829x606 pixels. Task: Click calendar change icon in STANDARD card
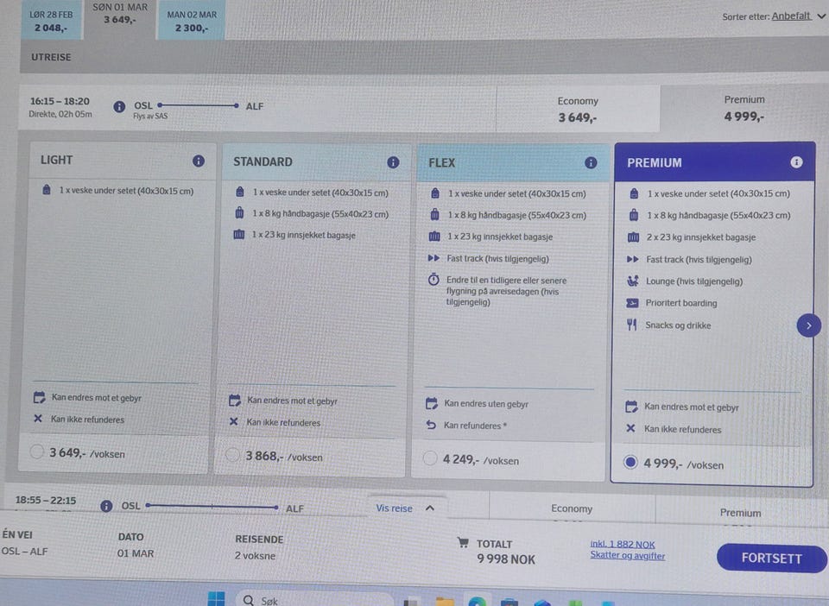[235, 401]
